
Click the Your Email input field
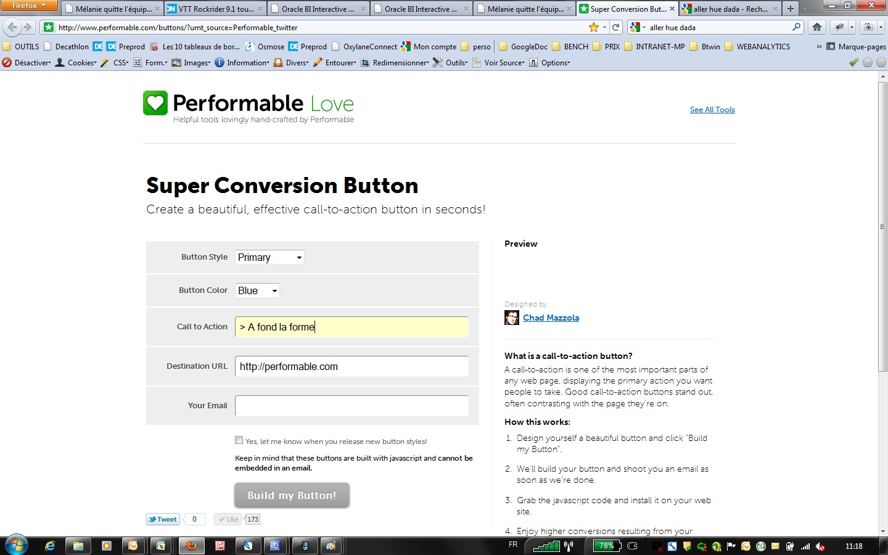click(x=351, y=406)
